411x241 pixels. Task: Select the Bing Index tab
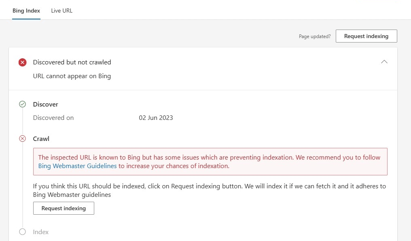26,11
